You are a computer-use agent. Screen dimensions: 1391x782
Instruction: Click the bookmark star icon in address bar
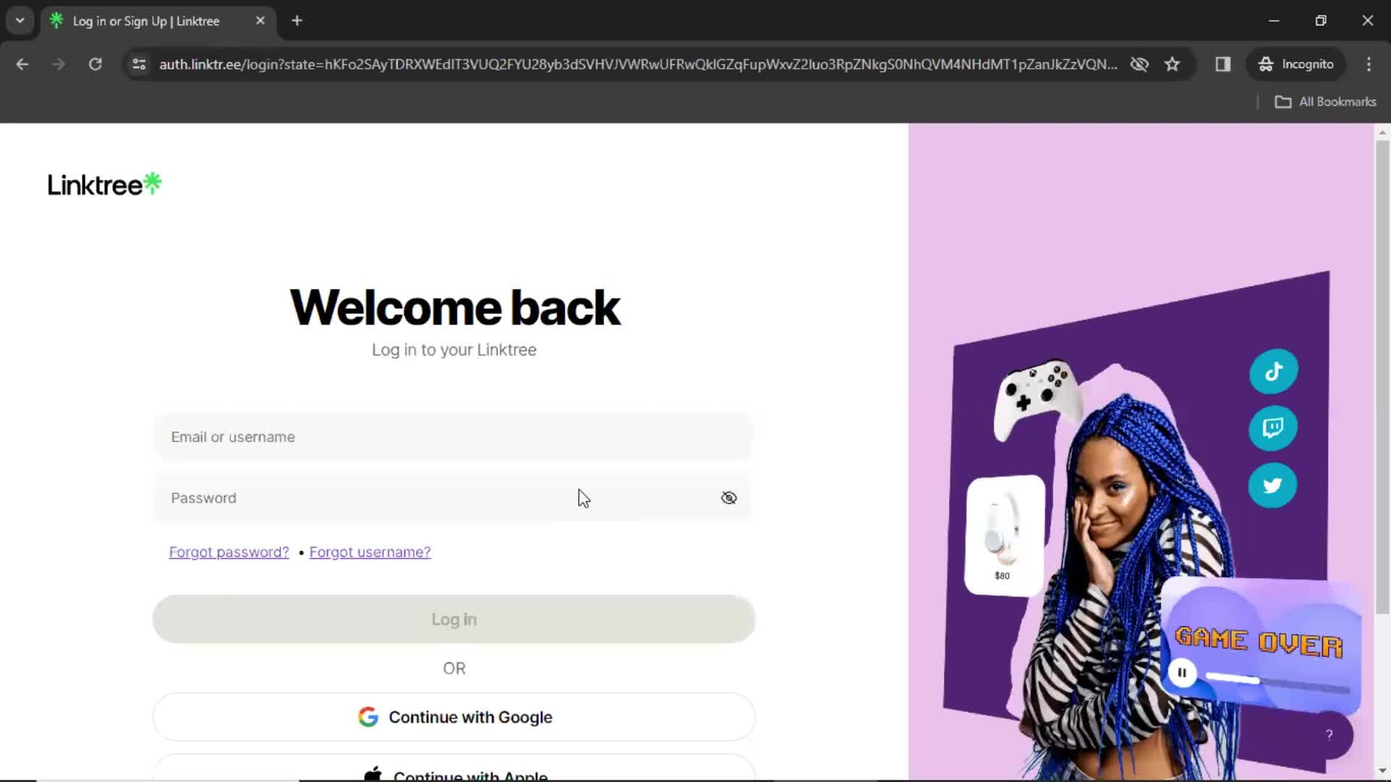pyautogui.click(x=1172, y=64)
